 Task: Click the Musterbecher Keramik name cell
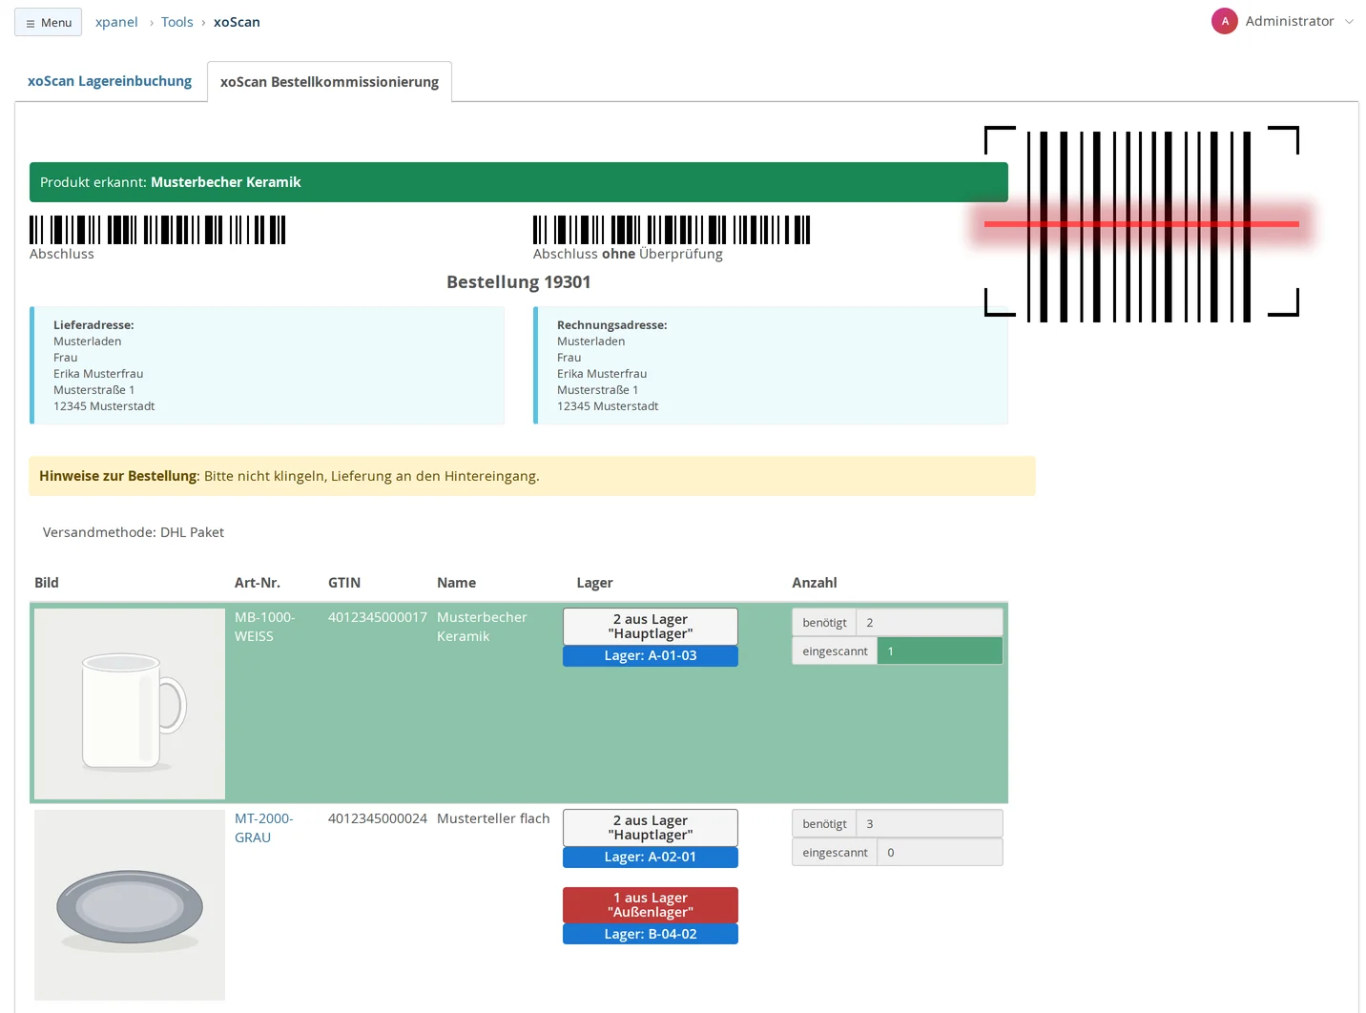click(482, 627)
